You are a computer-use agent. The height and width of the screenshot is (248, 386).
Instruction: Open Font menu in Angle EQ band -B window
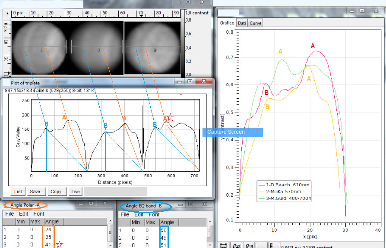tap(154, 214)
